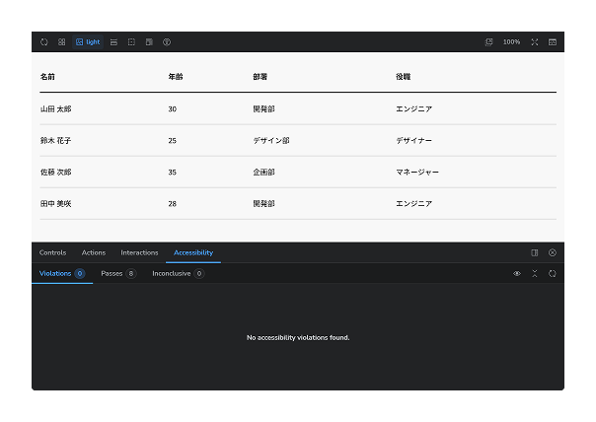Rerun the accessibility scan

(x=553, y=273)
